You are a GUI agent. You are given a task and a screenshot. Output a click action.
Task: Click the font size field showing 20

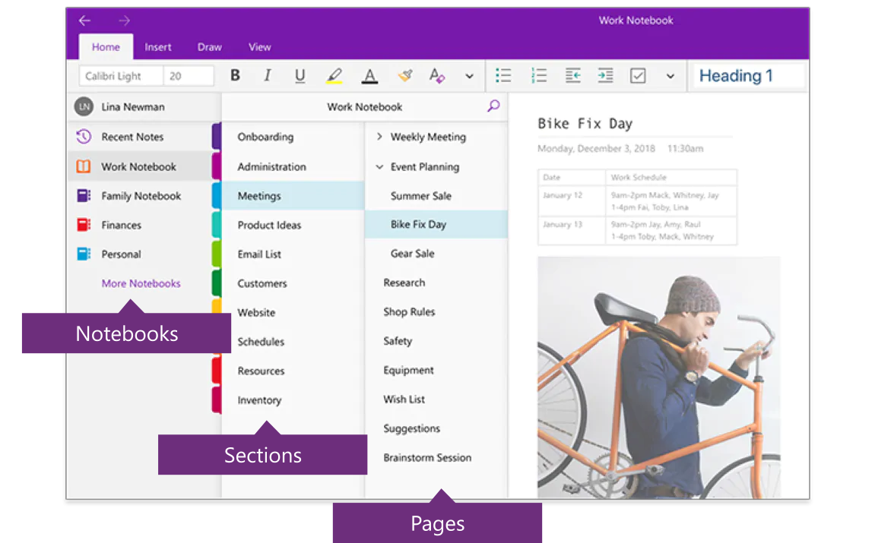pos(189,76)
